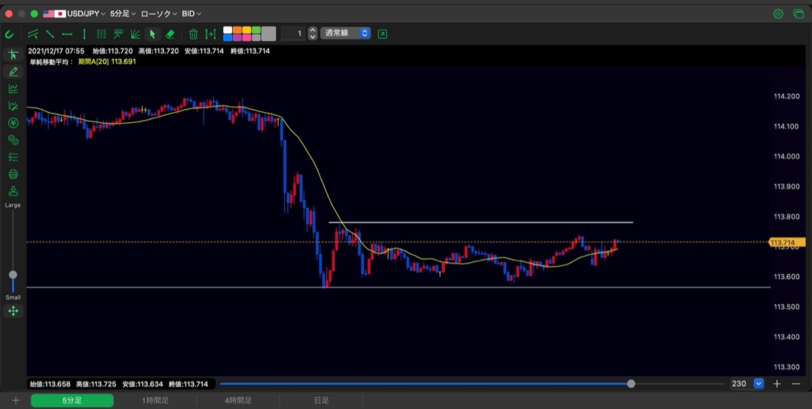Choose the grid lines tool
812x409 pixels.
(101, 34)
